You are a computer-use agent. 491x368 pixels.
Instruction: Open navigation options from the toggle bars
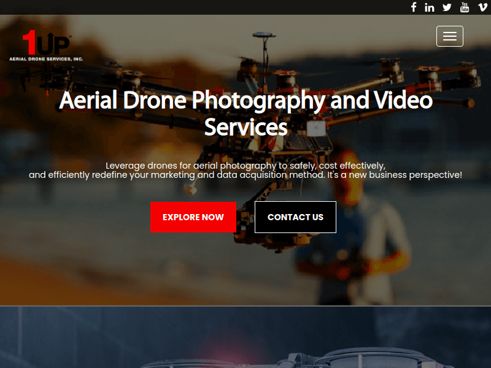(x=450, y=36)
